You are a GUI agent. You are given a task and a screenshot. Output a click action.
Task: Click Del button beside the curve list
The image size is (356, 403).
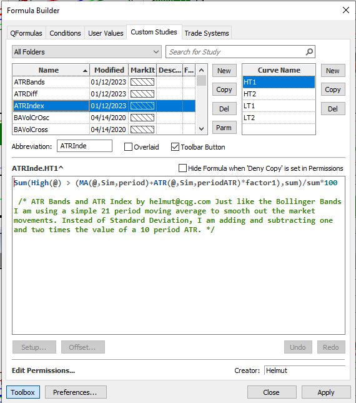pos(333,109)
